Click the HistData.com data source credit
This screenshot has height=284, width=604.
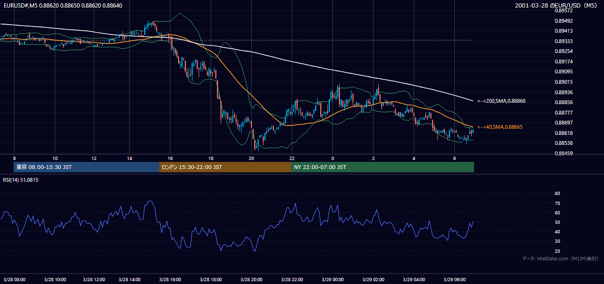pos(560,258)
